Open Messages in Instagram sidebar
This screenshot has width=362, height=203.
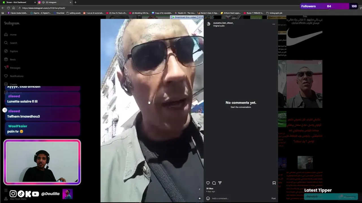(x=12, y=68)
